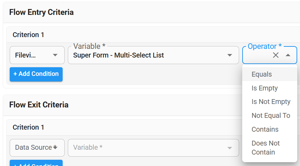This screenshot has width=300, height=166.
Task: Click the Flow Exit Criteria heading
Action: [x=39, y=105]
